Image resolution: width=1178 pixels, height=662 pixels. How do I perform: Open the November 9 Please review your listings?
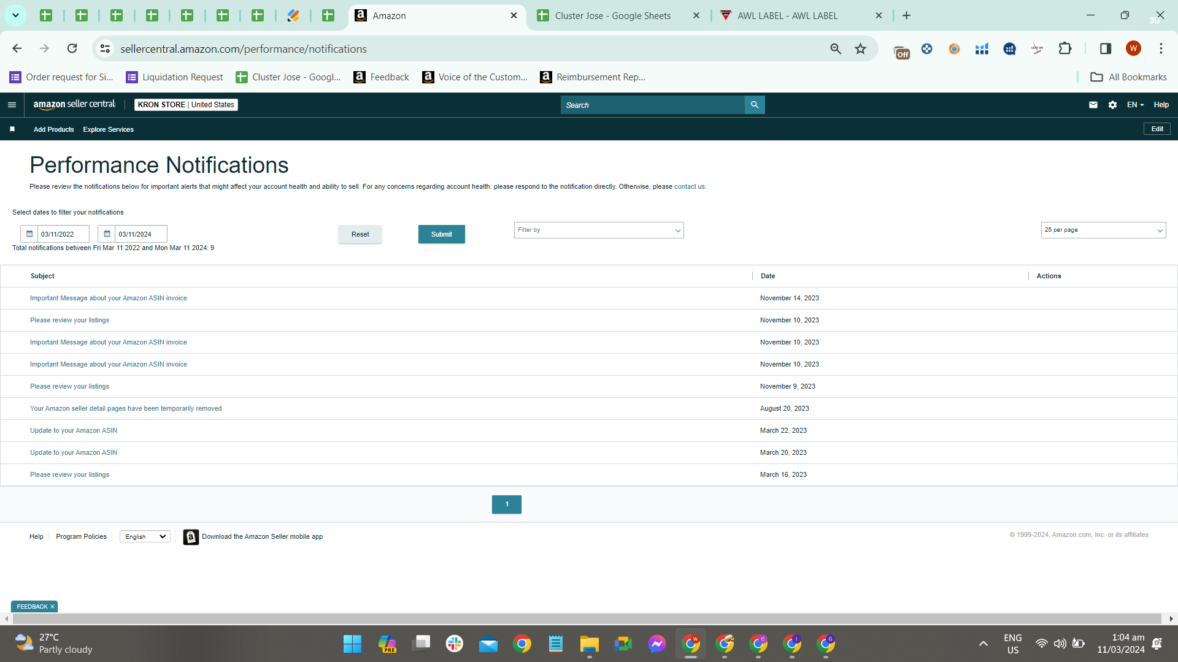click(x=69, y=386)
